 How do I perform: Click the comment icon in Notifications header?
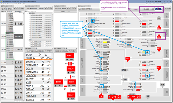(x=76, y=9)
